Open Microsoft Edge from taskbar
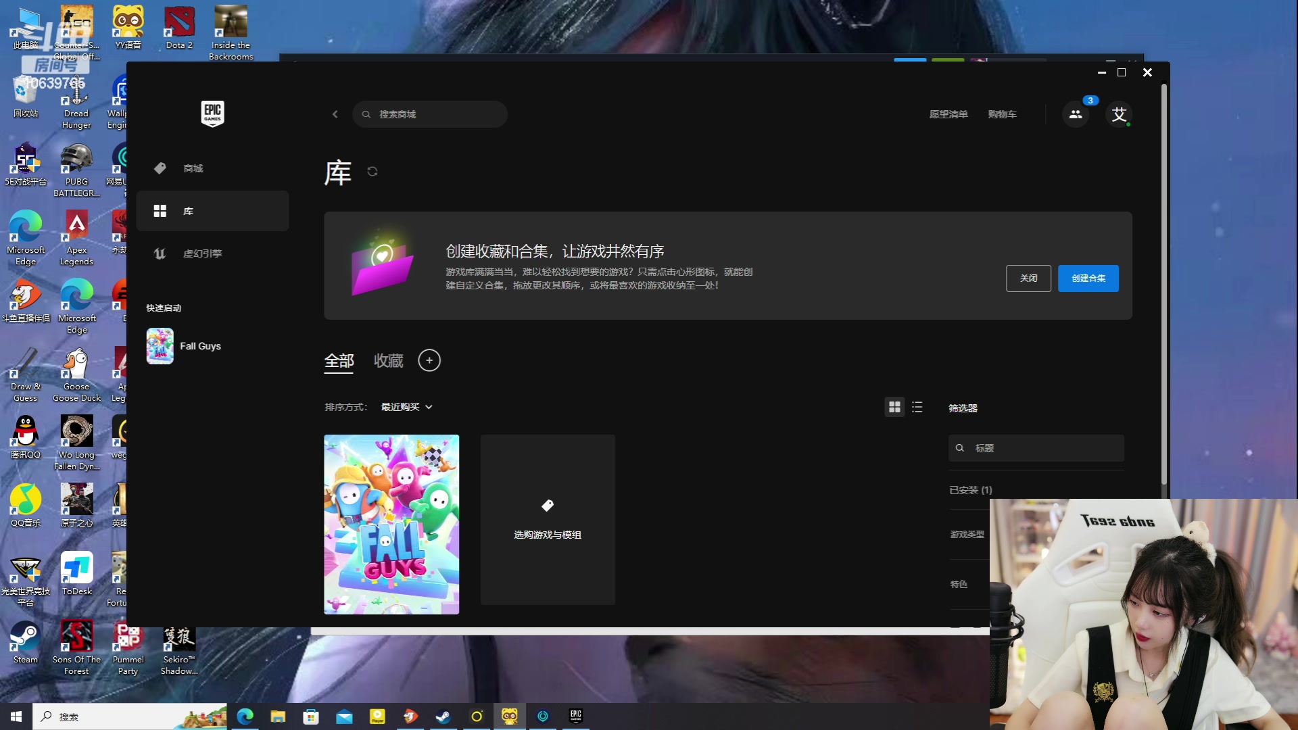The image size is (1298, 730). point(245,716)
